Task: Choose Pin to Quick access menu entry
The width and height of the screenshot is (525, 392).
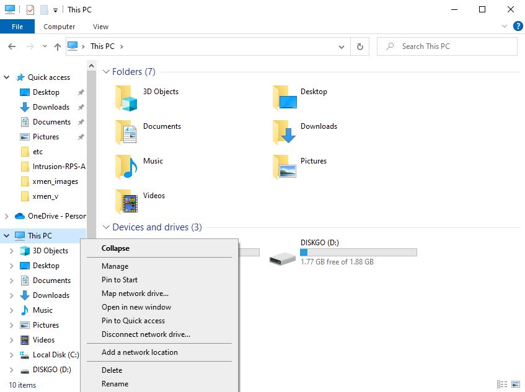Action: (133, 321)
